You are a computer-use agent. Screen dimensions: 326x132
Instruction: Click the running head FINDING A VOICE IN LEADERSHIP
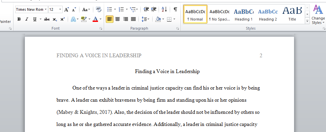(x=99, y=56)
